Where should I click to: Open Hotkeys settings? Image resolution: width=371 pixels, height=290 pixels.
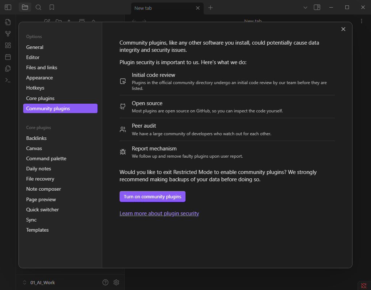pos(60,88)
